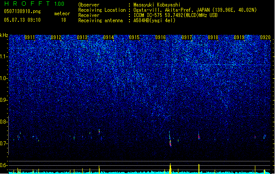Click the 0916 time marker
The height and width of the screenshot is (174, 275).
pos(160,37)
